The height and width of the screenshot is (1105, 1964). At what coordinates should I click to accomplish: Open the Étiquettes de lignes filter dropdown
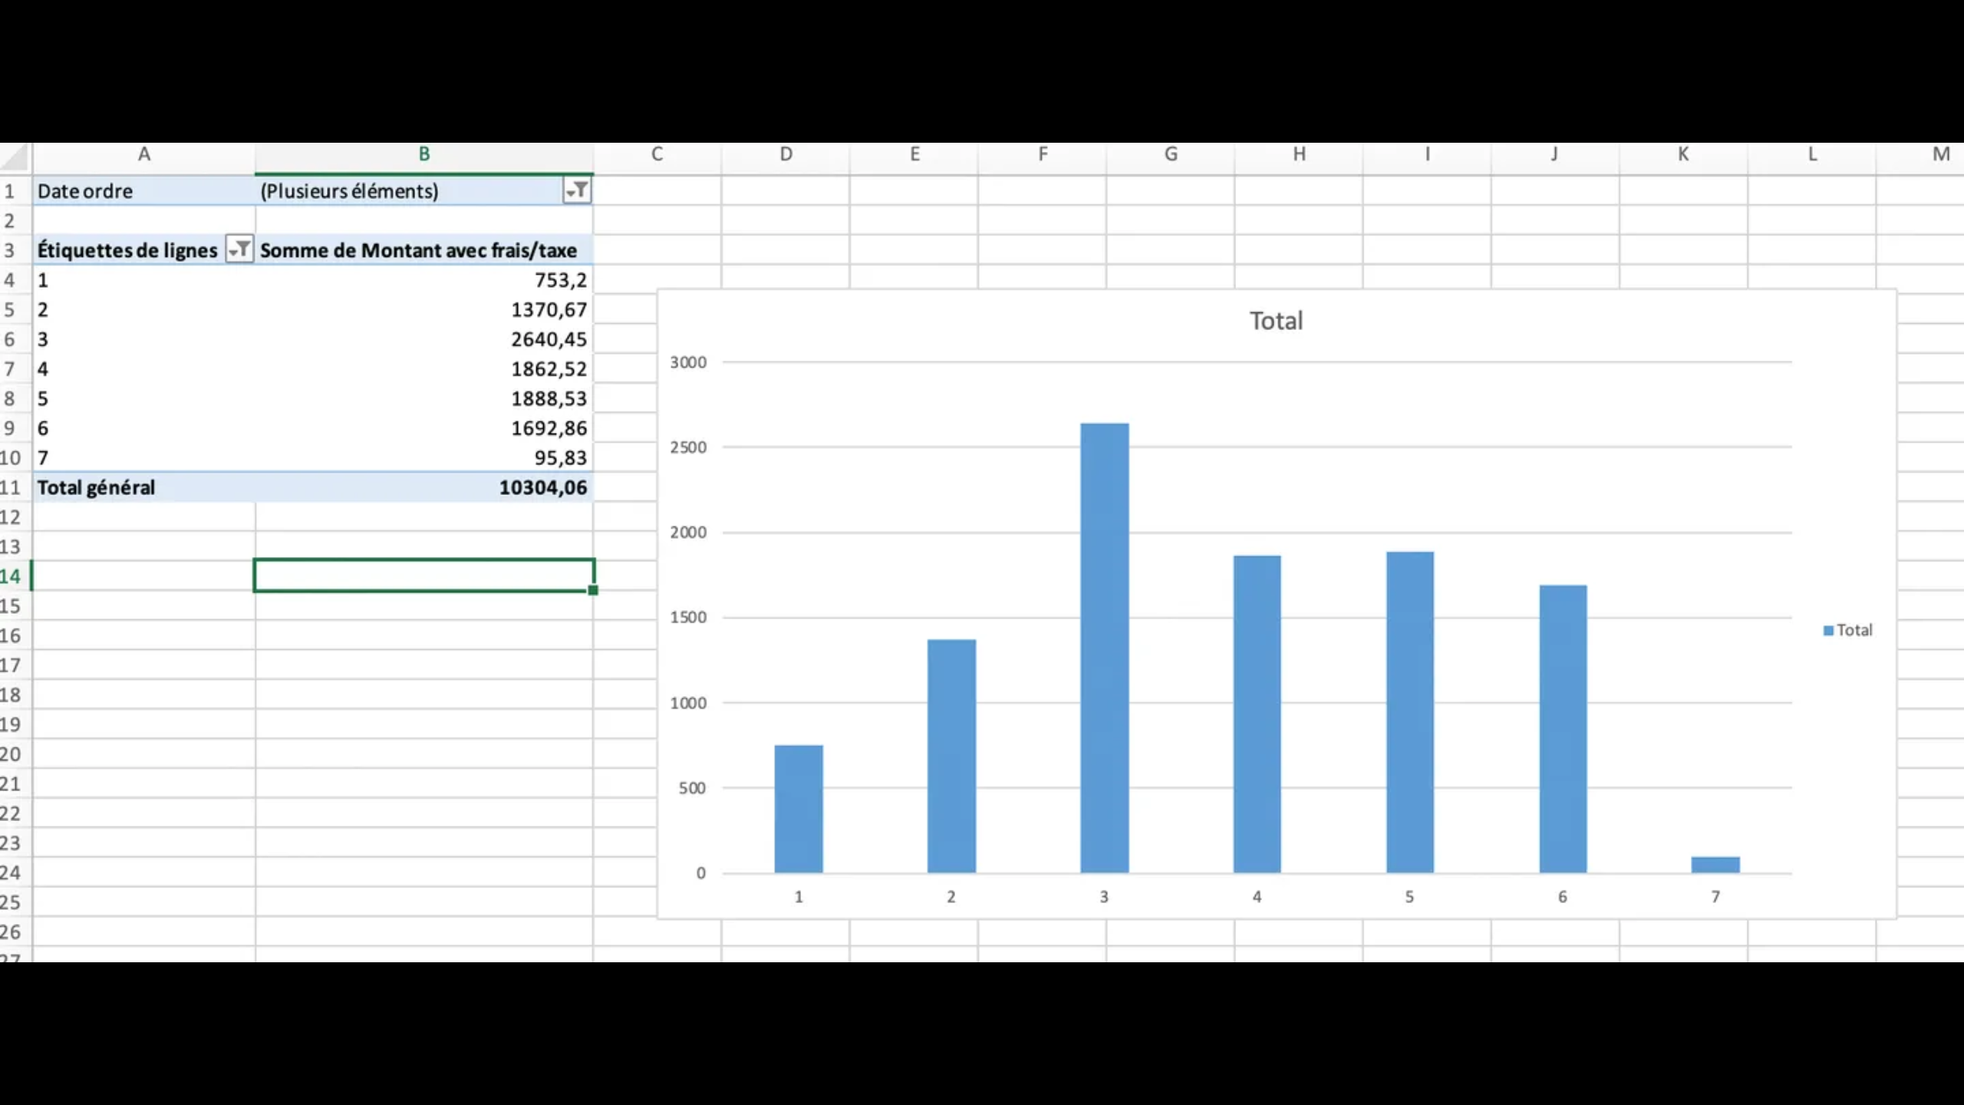(x=239, y=249)
